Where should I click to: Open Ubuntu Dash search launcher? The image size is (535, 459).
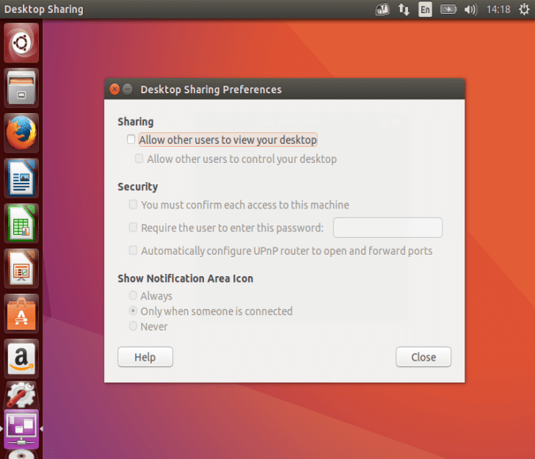pyautogui.click(x=21, y=43)
